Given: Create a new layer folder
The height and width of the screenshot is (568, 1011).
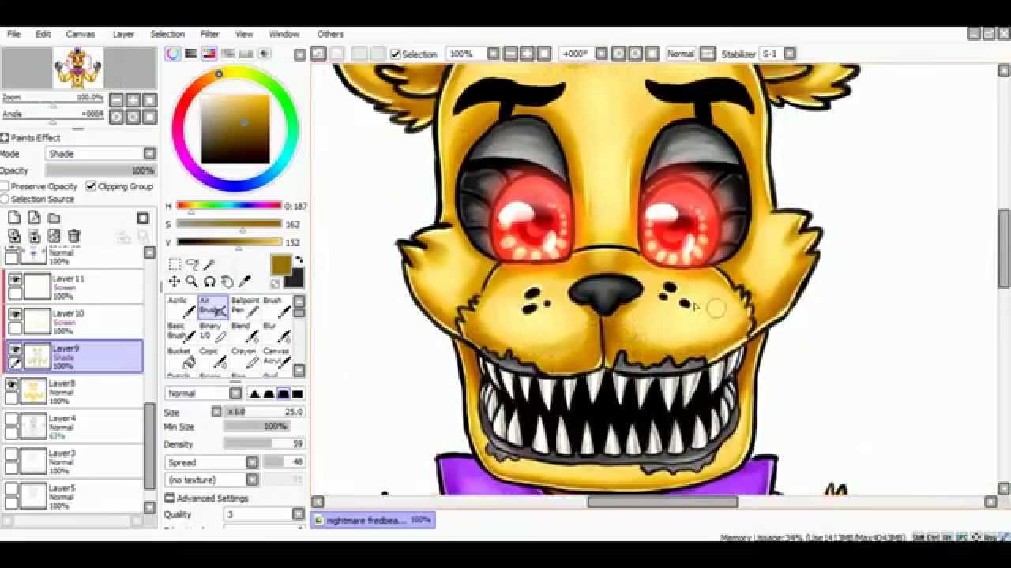Looking at the screenshot, I should 54,218.
